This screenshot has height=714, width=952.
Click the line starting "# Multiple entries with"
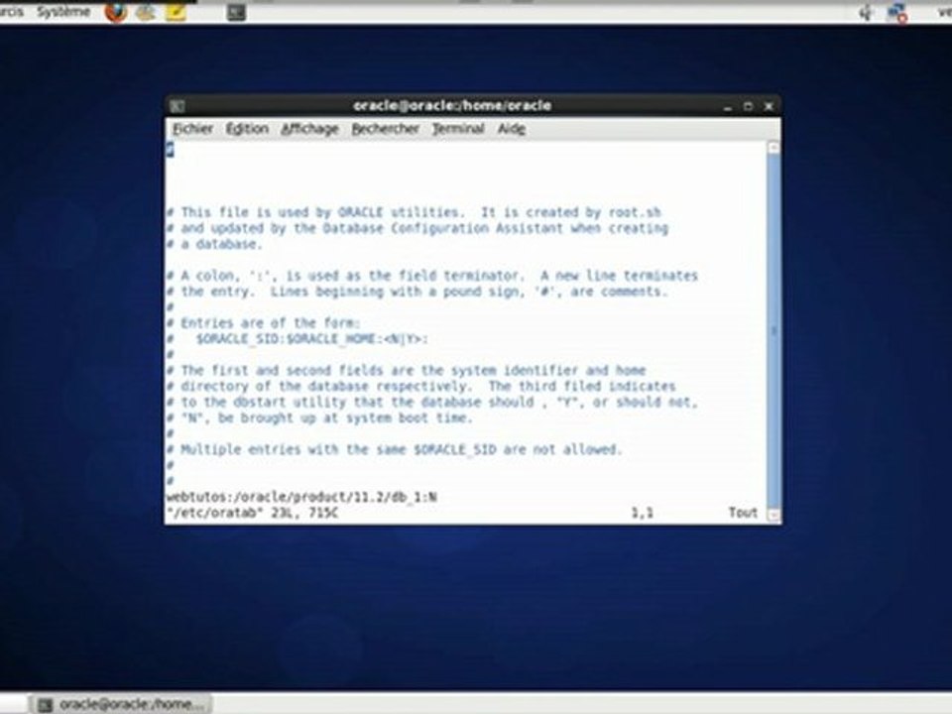[x=394, y=449]
